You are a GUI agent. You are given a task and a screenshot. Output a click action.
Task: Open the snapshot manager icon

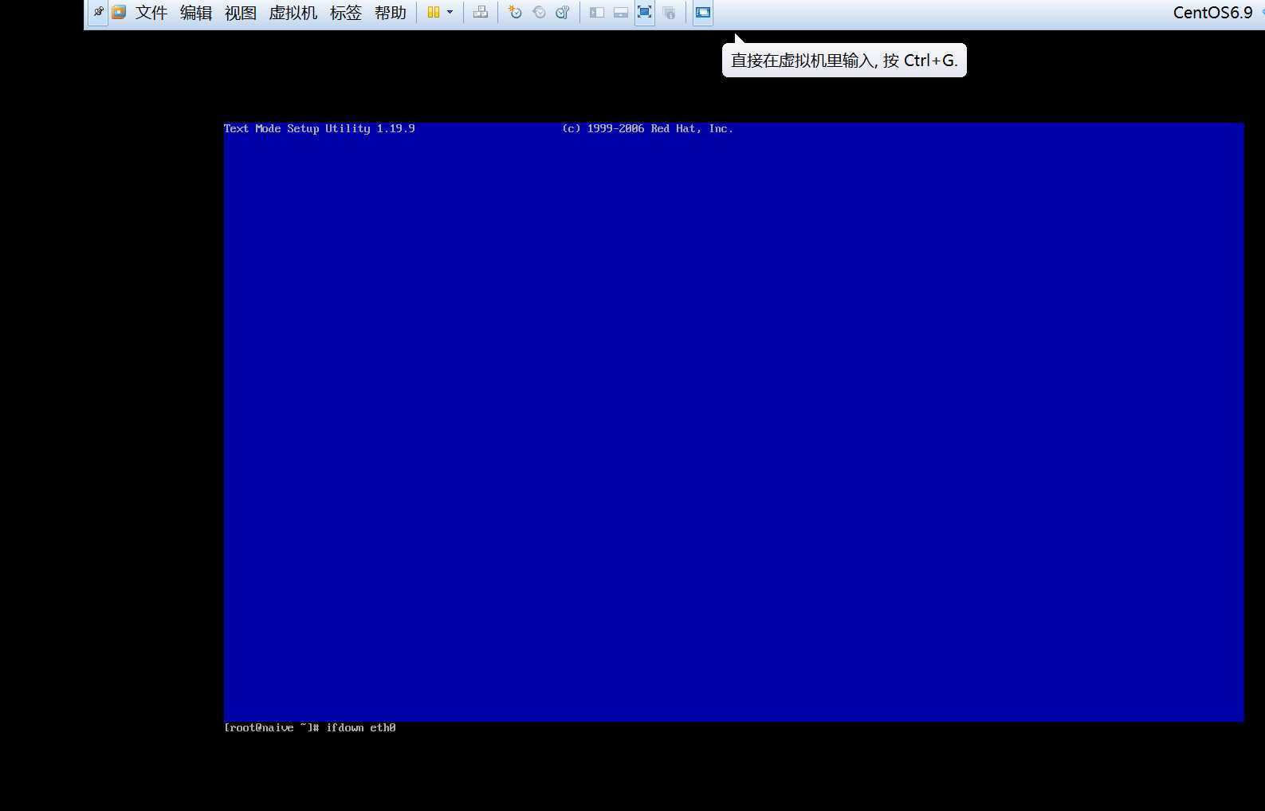563,13
